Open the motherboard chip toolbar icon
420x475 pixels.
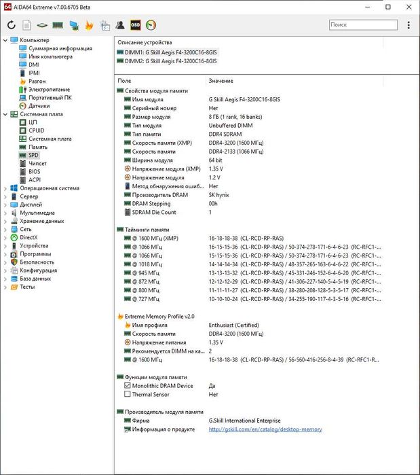pyautogui.click(x=42, y=25)
